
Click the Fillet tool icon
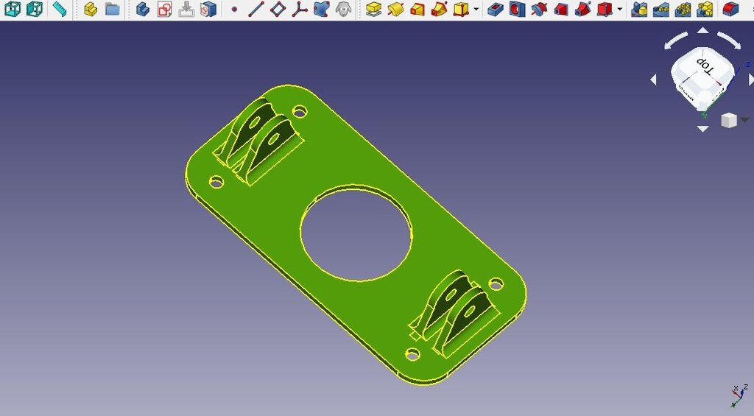(x=730, y=10)
